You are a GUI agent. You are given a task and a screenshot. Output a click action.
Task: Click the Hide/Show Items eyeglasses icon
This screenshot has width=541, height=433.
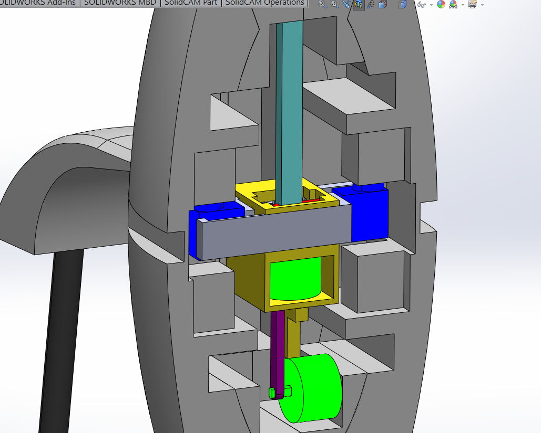coord(421,5)
